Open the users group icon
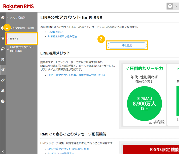The image size is (179, 154). point(3,91)
